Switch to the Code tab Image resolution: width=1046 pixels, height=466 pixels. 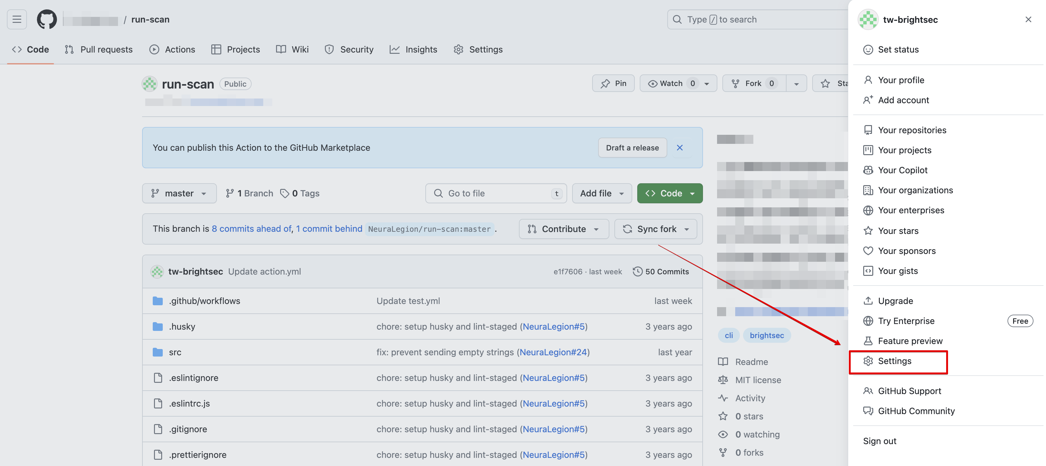(x=30, y=49)
